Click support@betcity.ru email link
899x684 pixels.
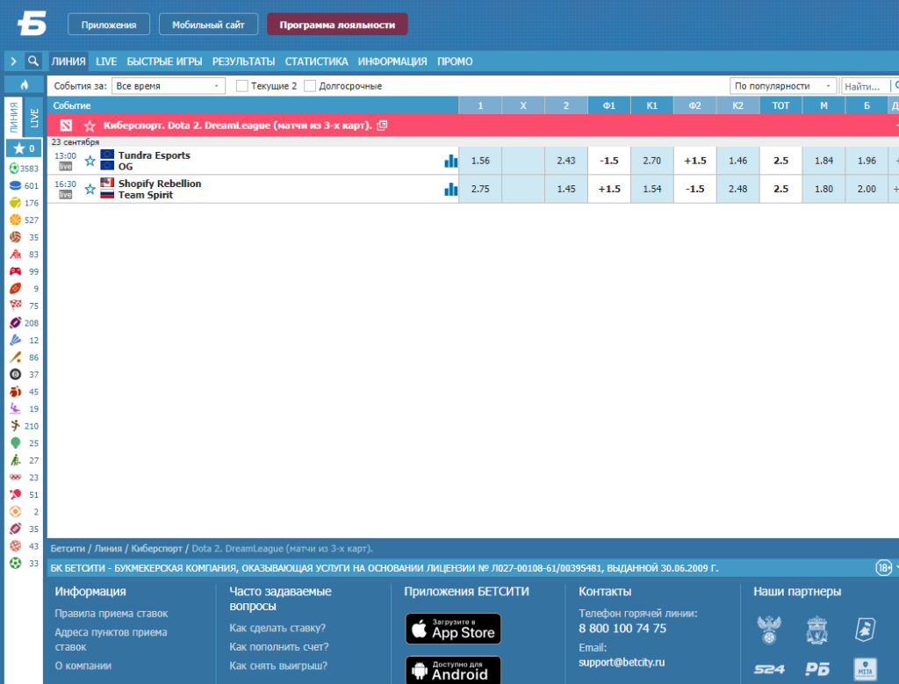click(x=622, y=662)
